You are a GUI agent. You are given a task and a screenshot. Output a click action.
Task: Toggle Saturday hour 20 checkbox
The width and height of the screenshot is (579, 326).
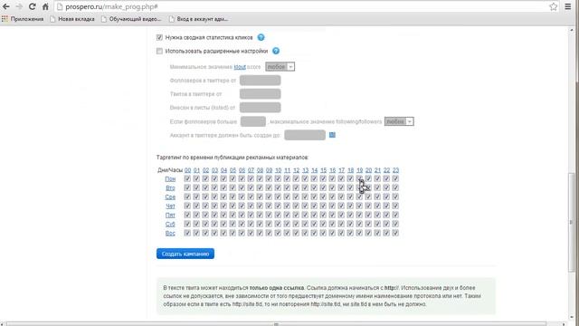click(368, 224)
